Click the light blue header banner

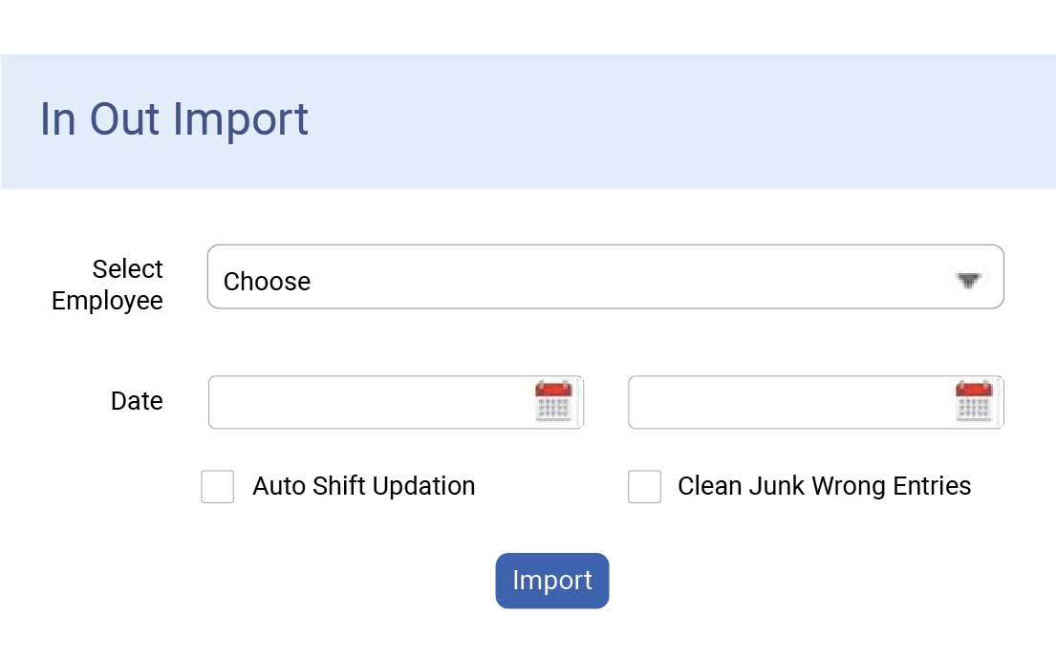click(x=528, y=121)
